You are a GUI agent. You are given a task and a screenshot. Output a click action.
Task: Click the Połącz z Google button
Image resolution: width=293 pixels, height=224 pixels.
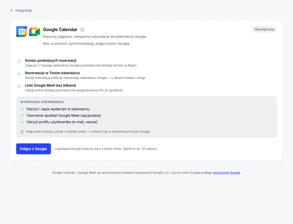pos(34,149)
